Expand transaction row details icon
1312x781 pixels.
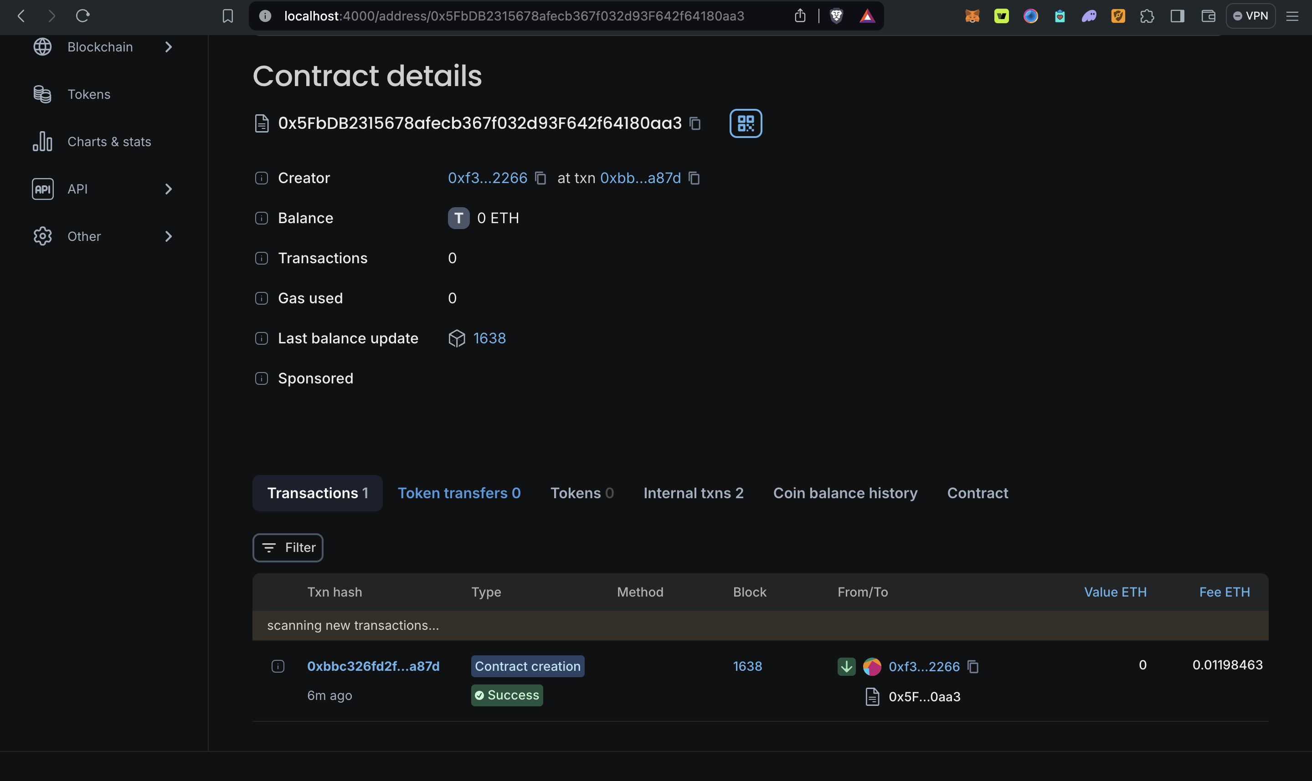click(x=278, y=666)
